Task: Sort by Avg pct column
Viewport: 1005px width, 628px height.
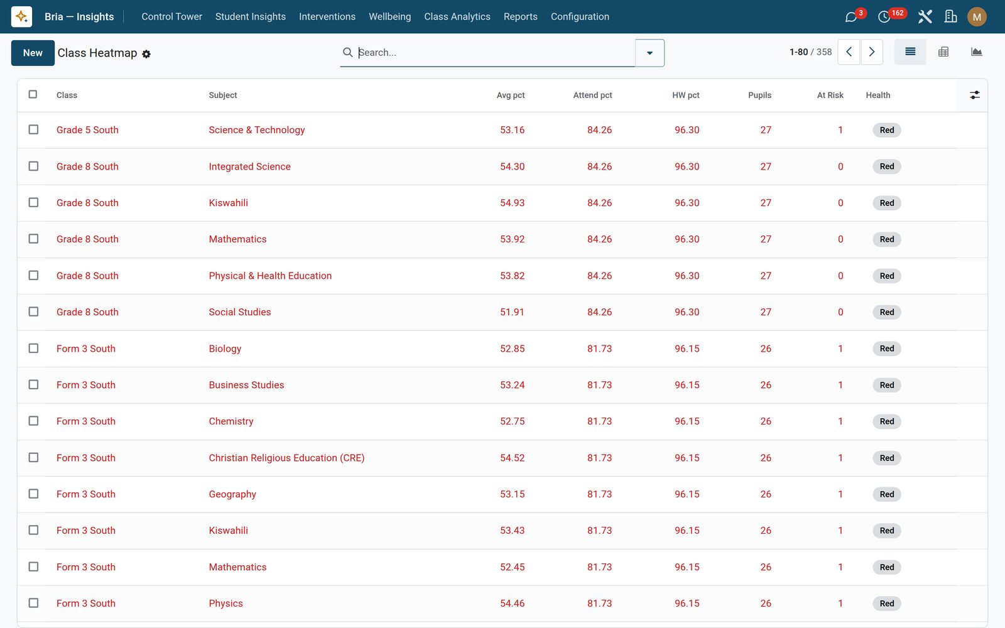Action: click(510, 95)
